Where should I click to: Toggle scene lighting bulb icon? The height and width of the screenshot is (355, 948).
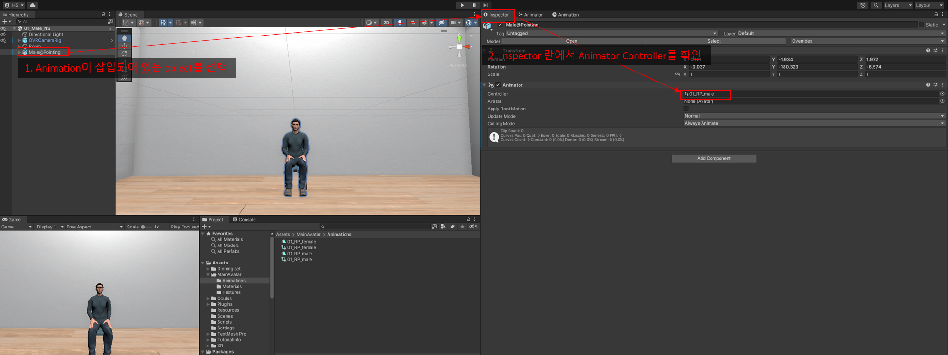pyautogui.click(x=400, y=22)
